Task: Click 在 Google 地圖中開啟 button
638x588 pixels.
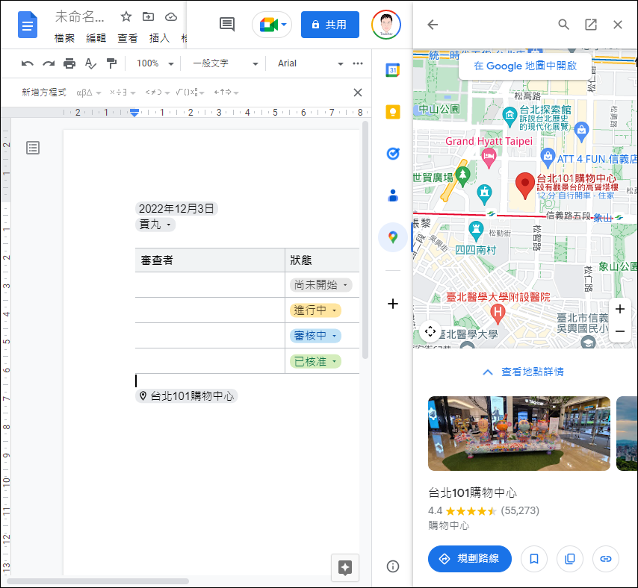Action: click(x=525, y=66)
